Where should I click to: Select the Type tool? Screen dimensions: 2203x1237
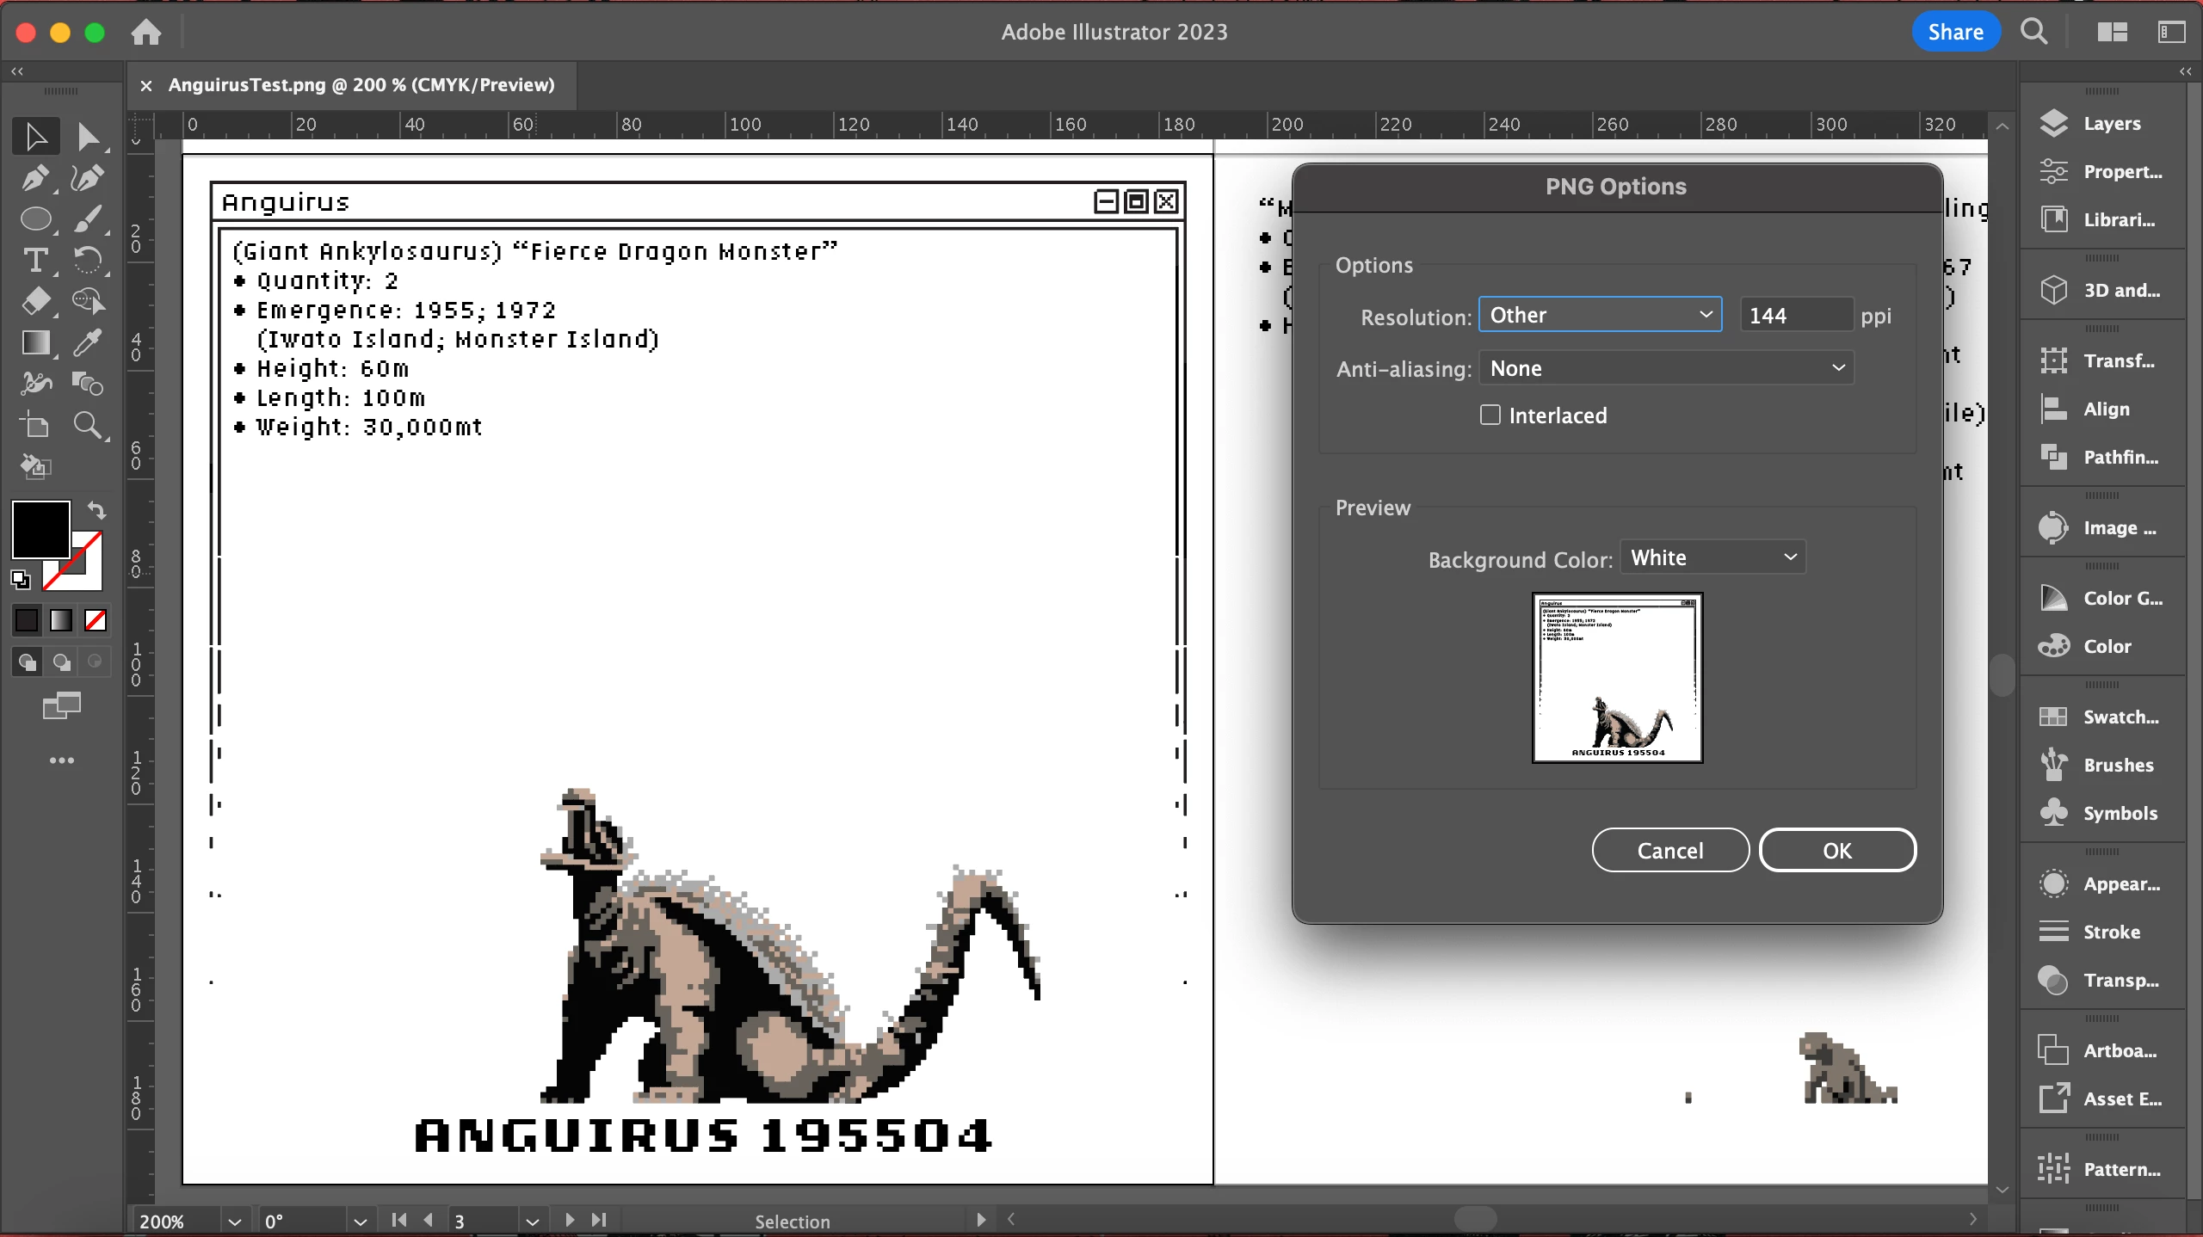(35, 260)
